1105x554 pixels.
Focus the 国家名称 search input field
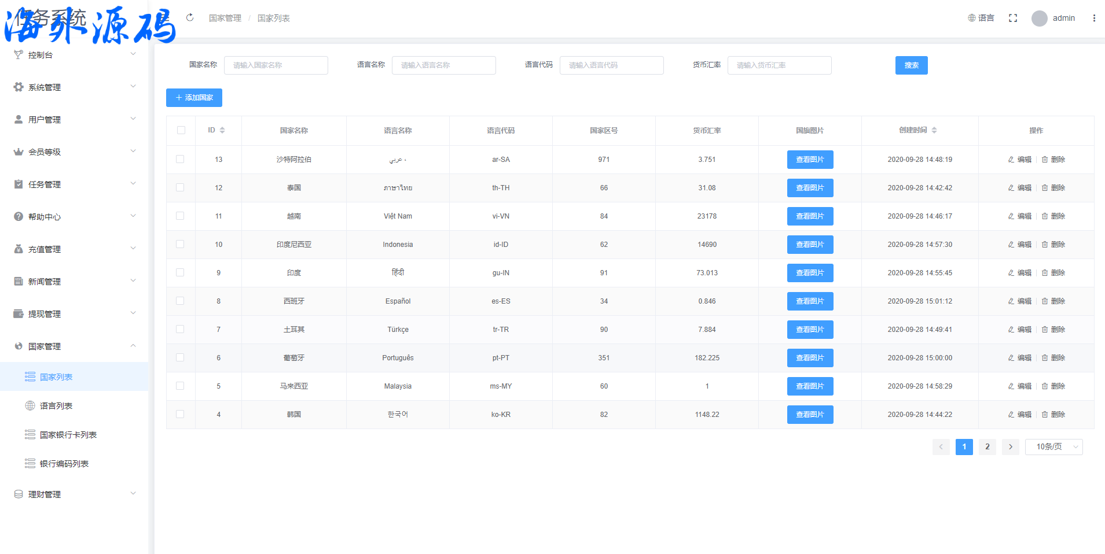(276, 65)
